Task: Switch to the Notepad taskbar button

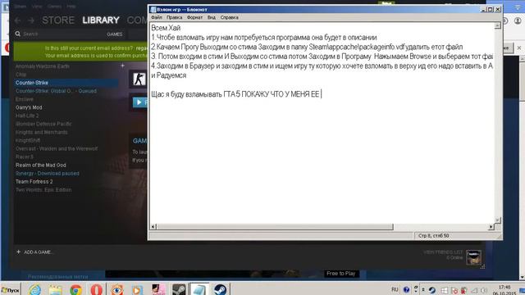Action: coord(199,289)
